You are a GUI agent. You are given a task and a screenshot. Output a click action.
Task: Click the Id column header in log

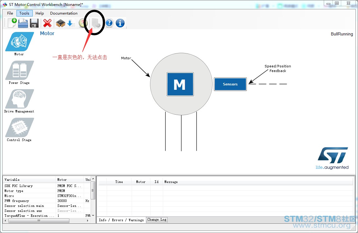(156, 182)
